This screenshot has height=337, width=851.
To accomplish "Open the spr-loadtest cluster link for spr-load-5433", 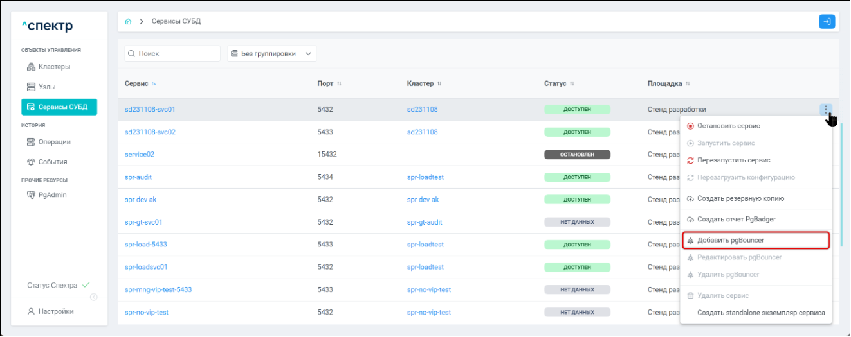I will 425,245.
